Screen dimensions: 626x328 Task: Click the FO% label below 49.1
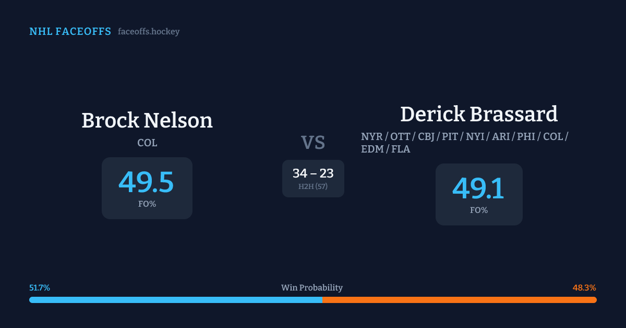[x=479, y=210]
